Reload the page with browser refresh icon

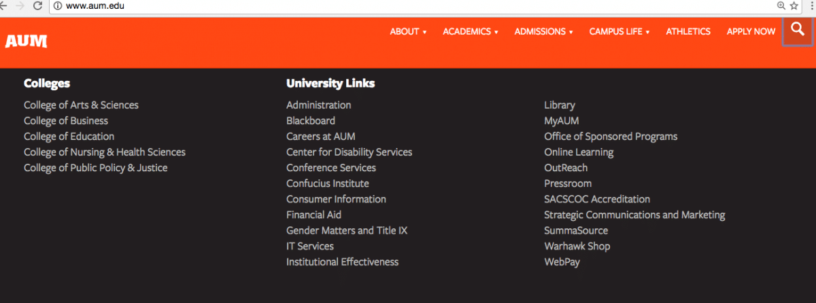tap(38, 5)
